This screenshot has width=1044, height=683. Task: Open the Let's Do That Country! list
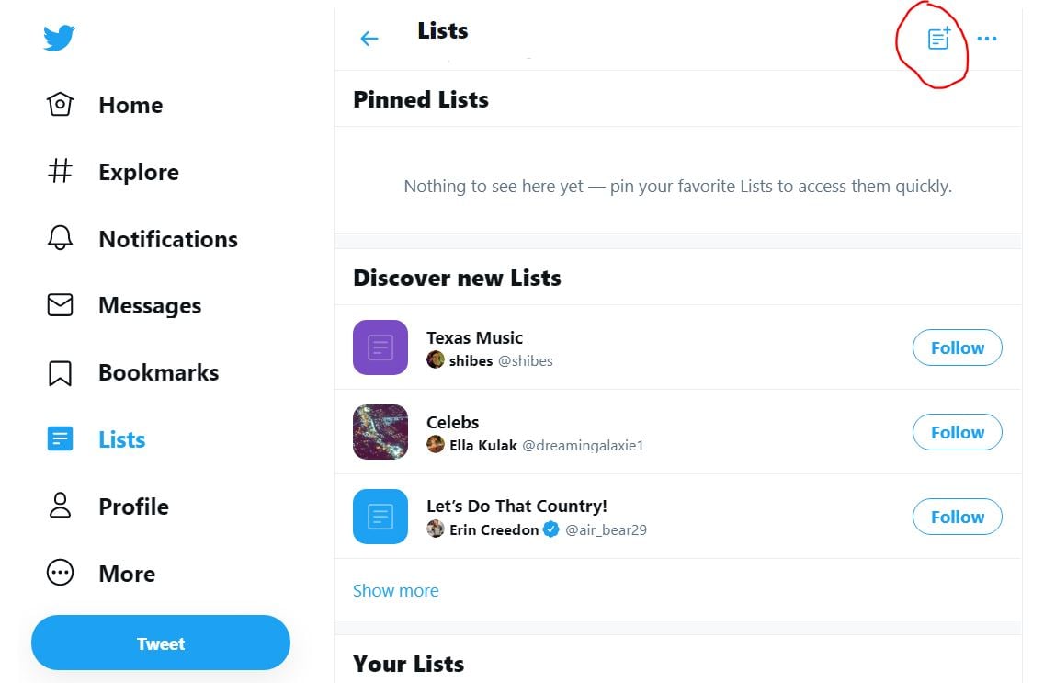coord(516,506)
